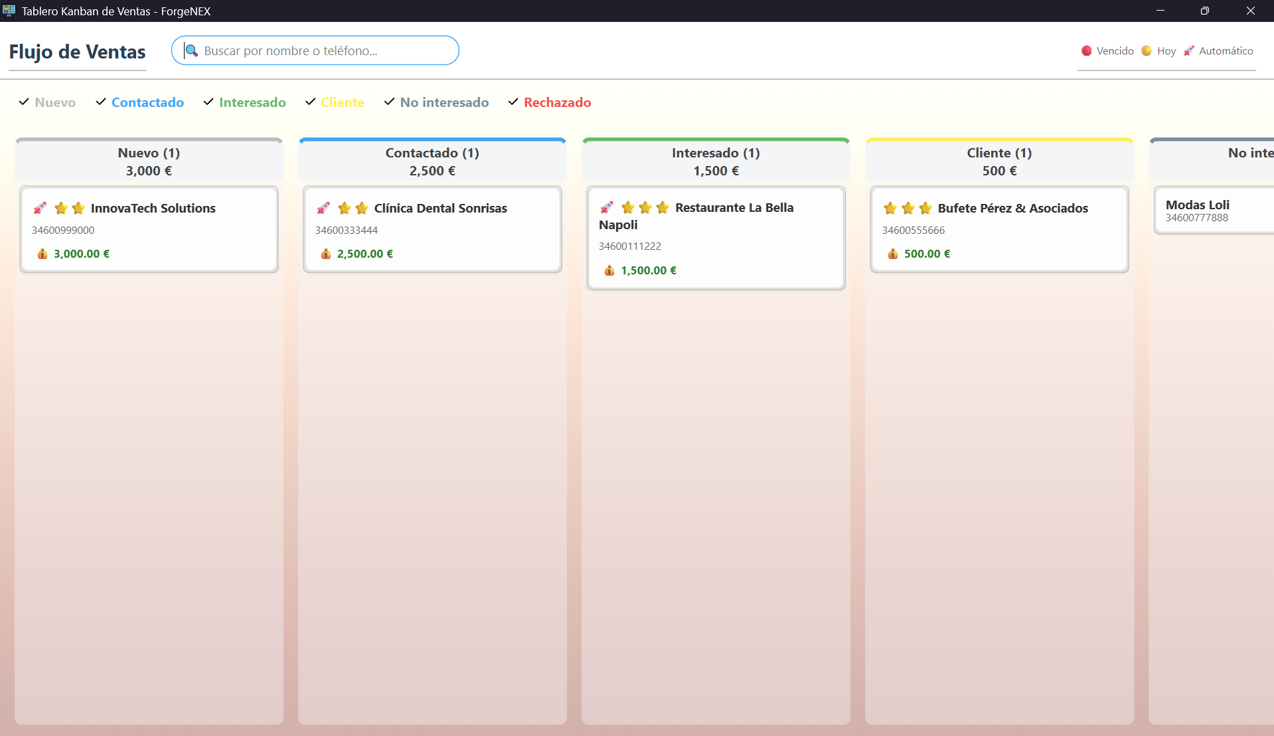The image size is (1274, 736).
Task: Select the Contactado column header
Action: click(x=432, y=153)
